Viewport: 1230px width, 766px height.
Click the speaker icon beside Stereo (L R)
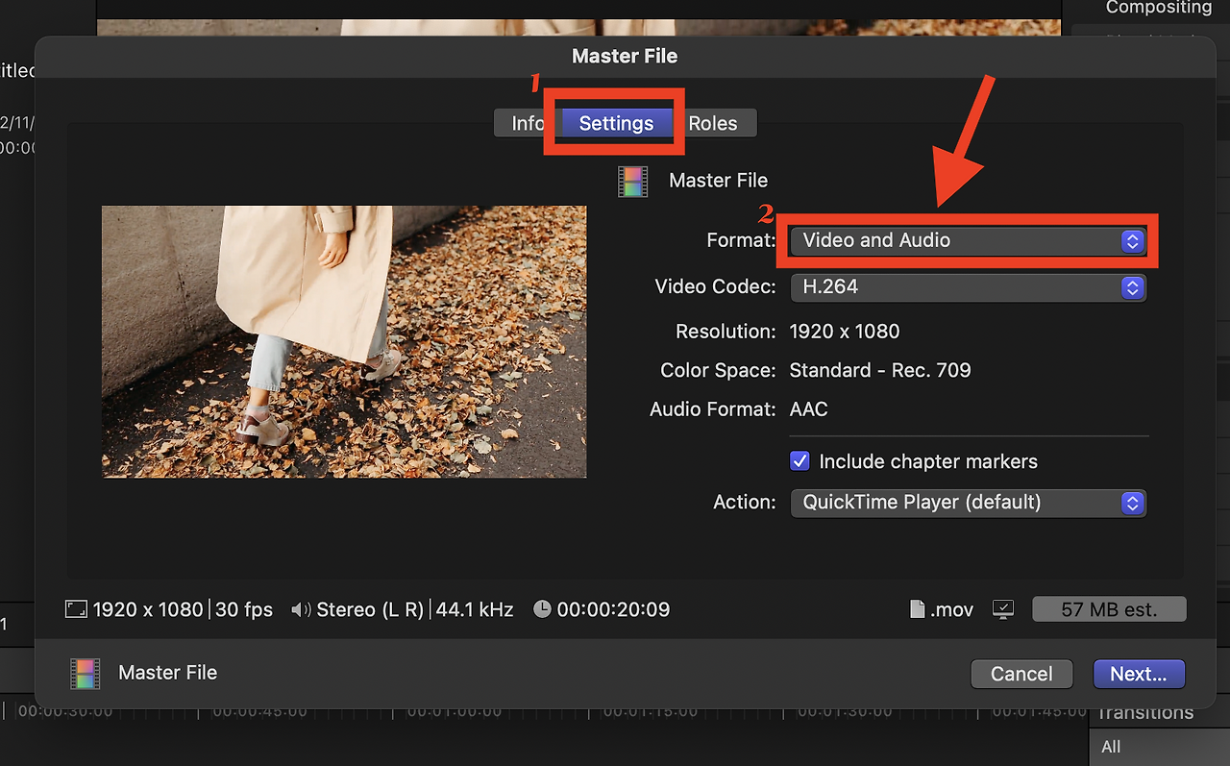pyautogui.click(x=301, y=608)
